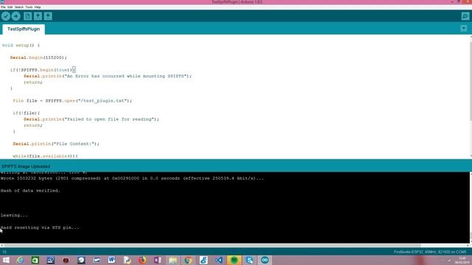Open the Sketch menu

(x=19, y=7)
